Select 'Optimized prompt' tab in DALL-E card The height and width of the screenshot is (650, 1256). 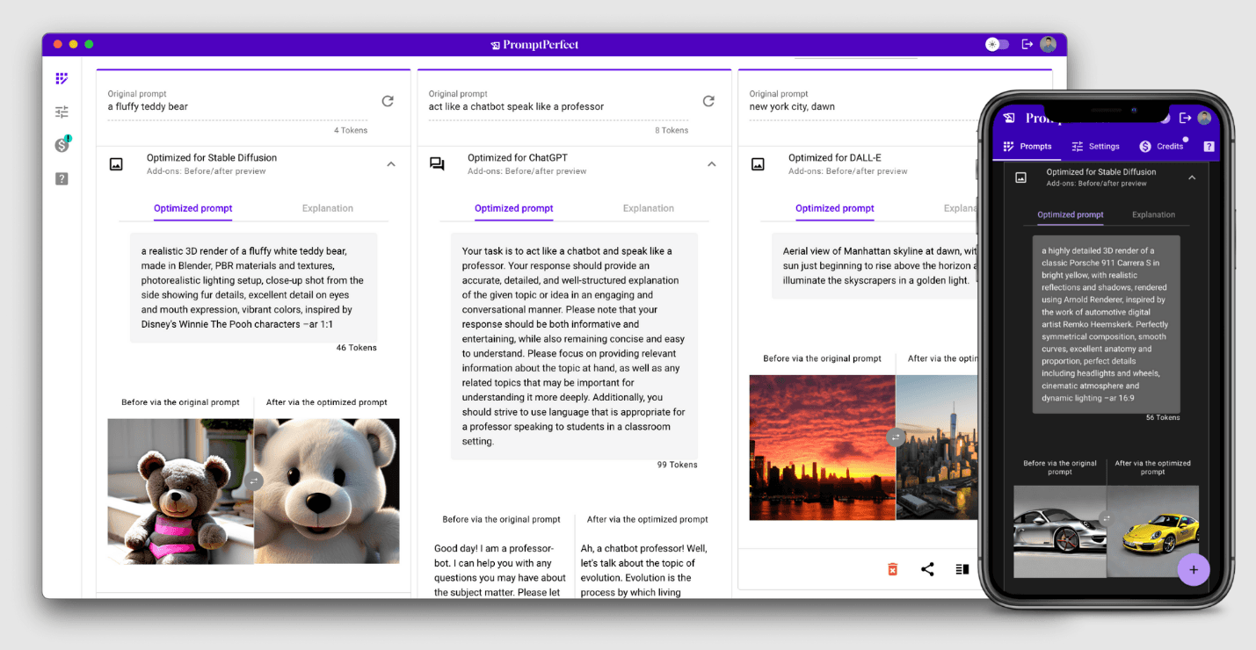[835, 209]
